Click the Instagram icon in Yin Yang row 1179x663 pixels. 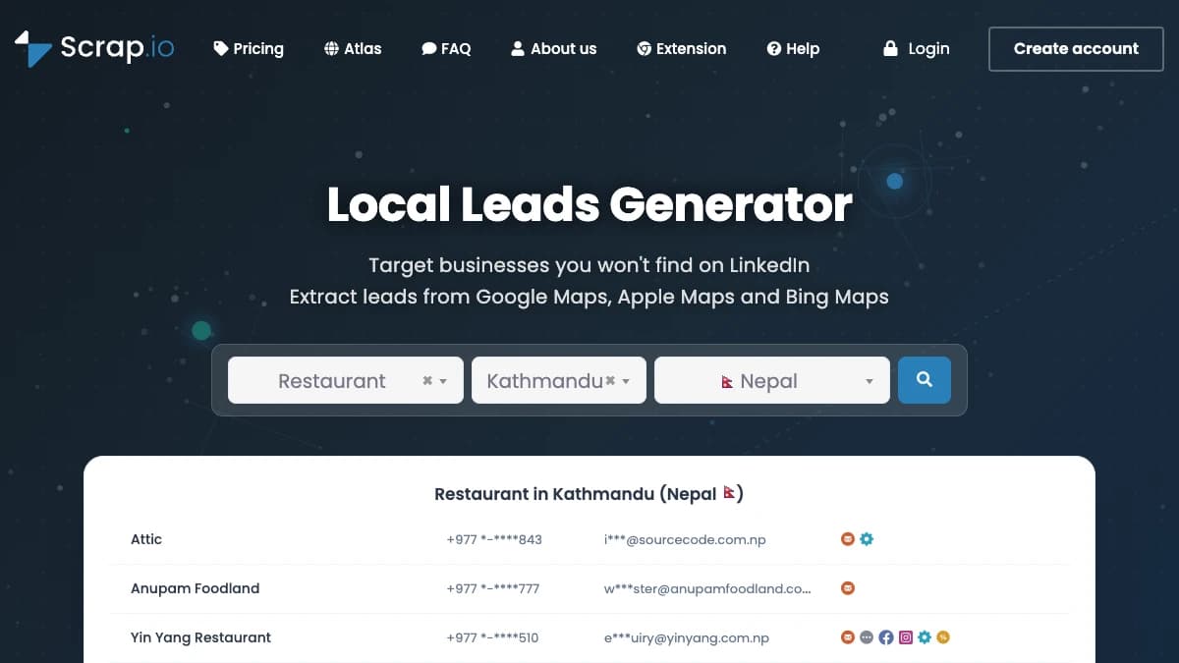[x=906, y=637]
